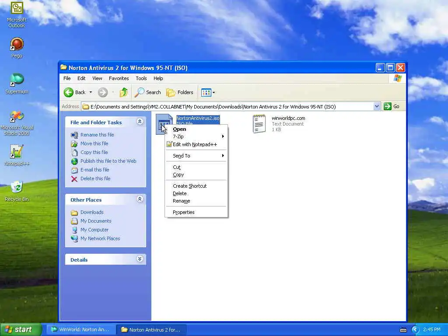
Task: Click the Windows flag logo in Explorer
Action: [x=397, y=78]
